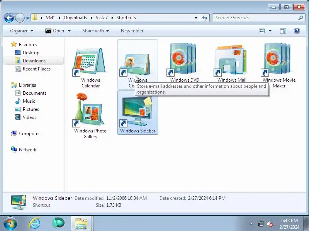Viewport: 309px width, 231px height.
Task: Expand the arrow after Downloads in breadcrumb
Action: pyautogui.click(x=92, y=18)
